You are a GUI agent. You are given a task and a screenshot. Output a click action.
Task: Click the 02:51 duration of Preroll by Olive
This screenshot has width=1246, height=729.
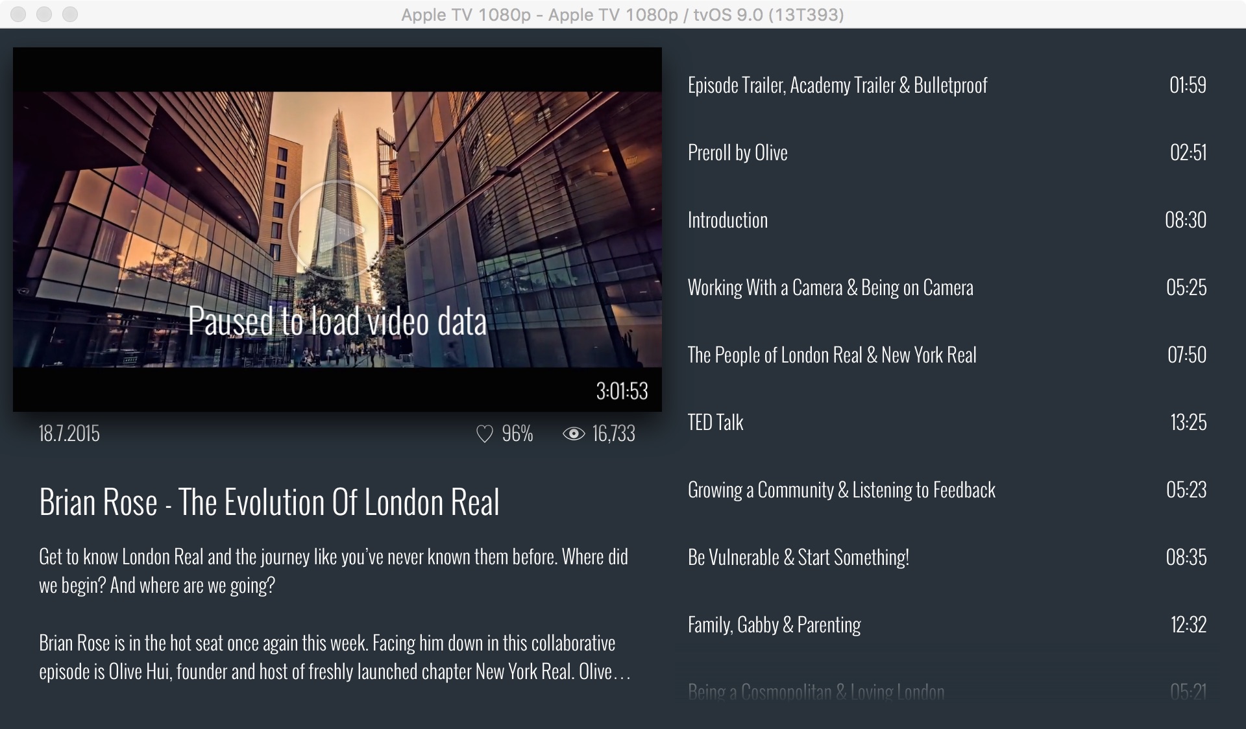coord(1188,152)
